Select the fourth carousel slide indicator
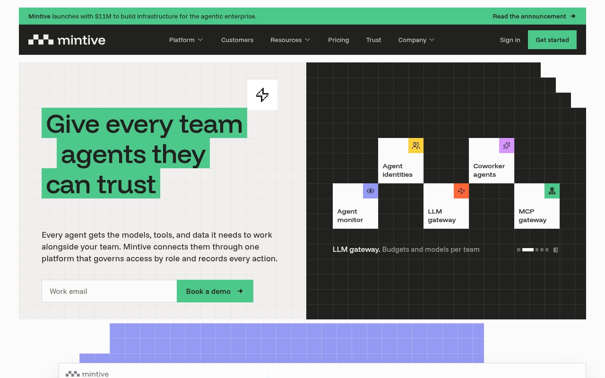This screenshot has width=605, height=378. (x=542, y=249)
